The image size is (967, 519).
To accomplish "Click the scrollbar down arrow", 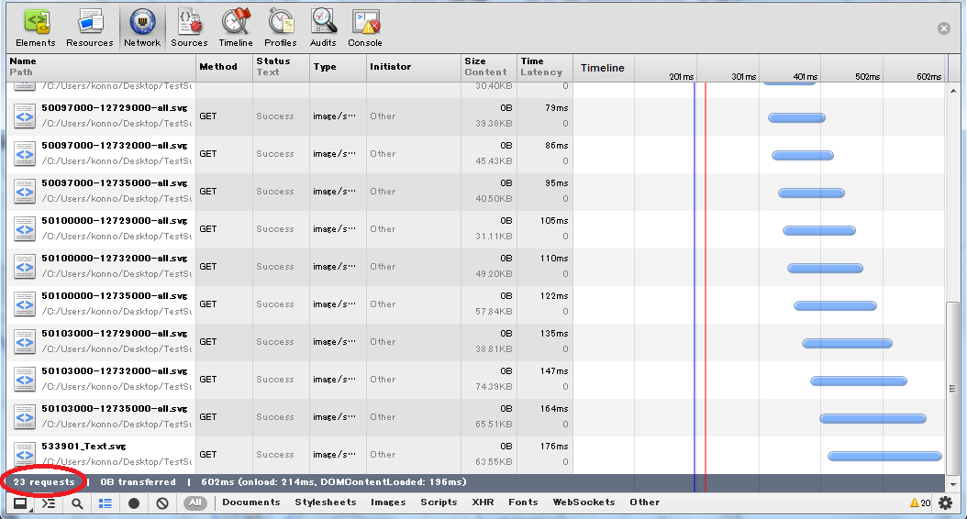I will coord(953,483).
